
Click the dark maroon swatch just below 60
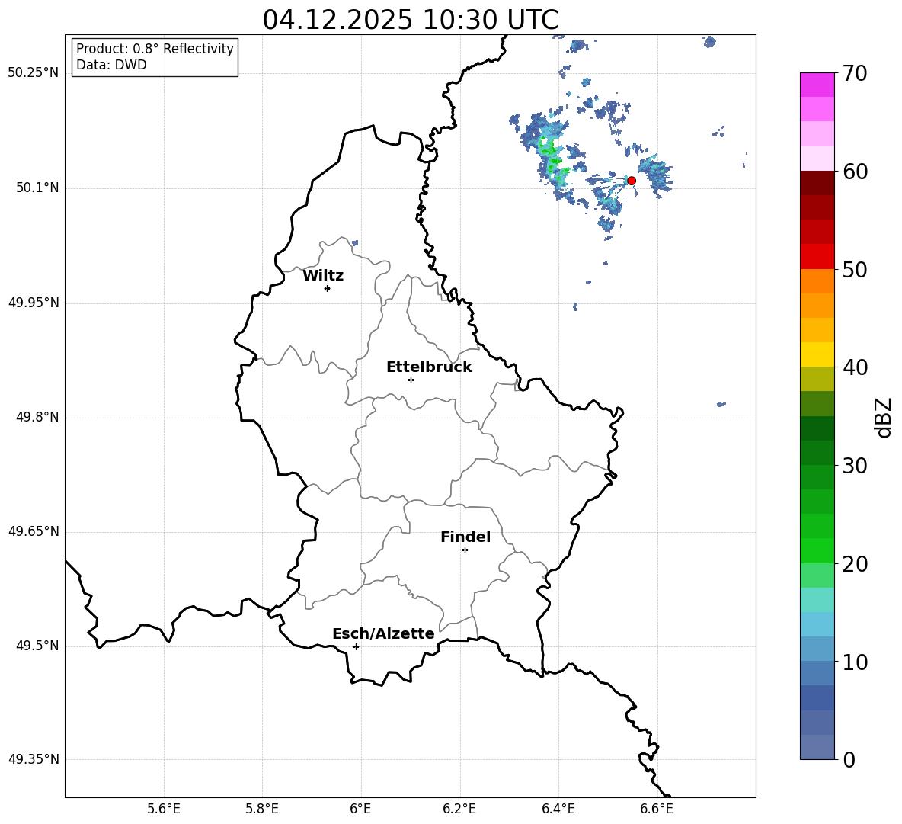[x=817, y=183]
